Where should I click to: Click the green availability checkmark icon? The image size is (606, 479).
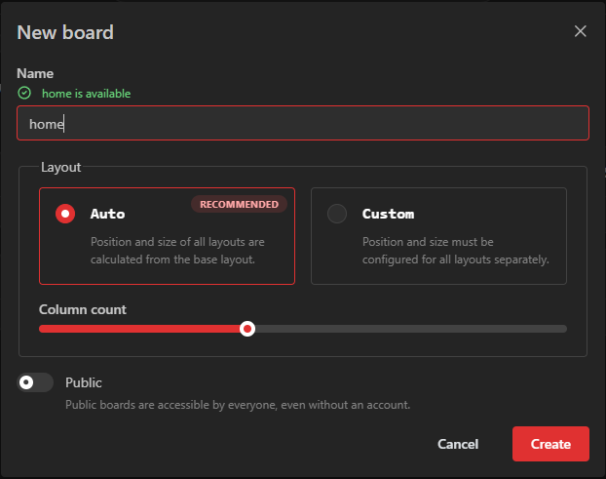pos(24,93)
